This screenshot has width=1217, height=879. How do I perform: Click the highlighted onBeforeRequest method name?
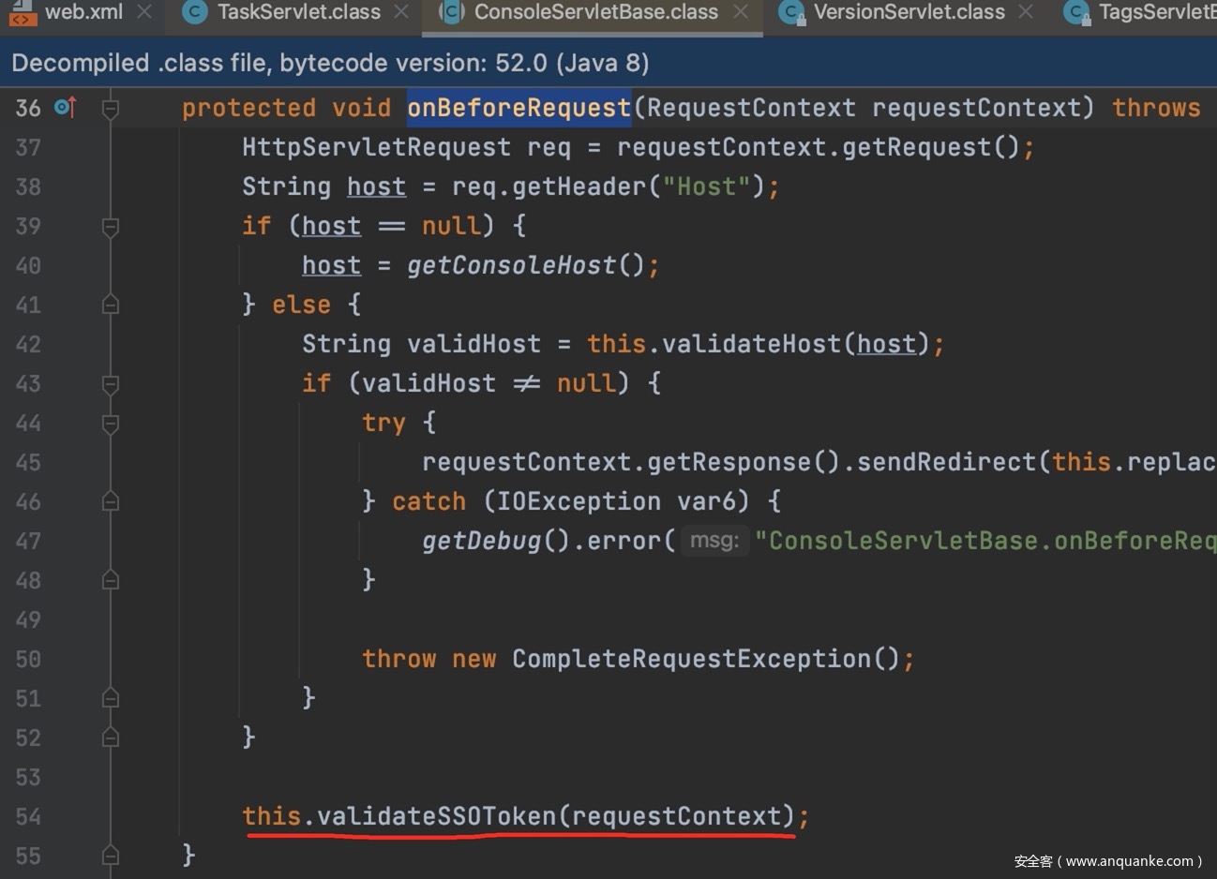click(518, 108)
